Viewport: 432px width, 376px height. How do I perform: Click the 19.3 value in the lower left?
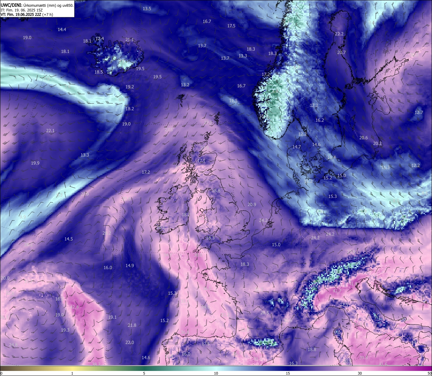(65, 330)
